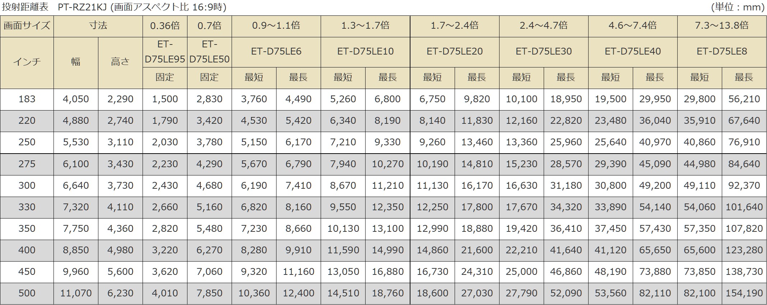
Task: Click the 画面サイズ header cell
Action: pos(27,26)
